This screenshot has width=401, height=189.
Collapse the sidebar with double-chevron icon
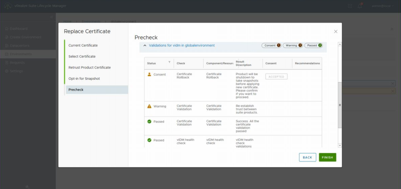[51, 17]
